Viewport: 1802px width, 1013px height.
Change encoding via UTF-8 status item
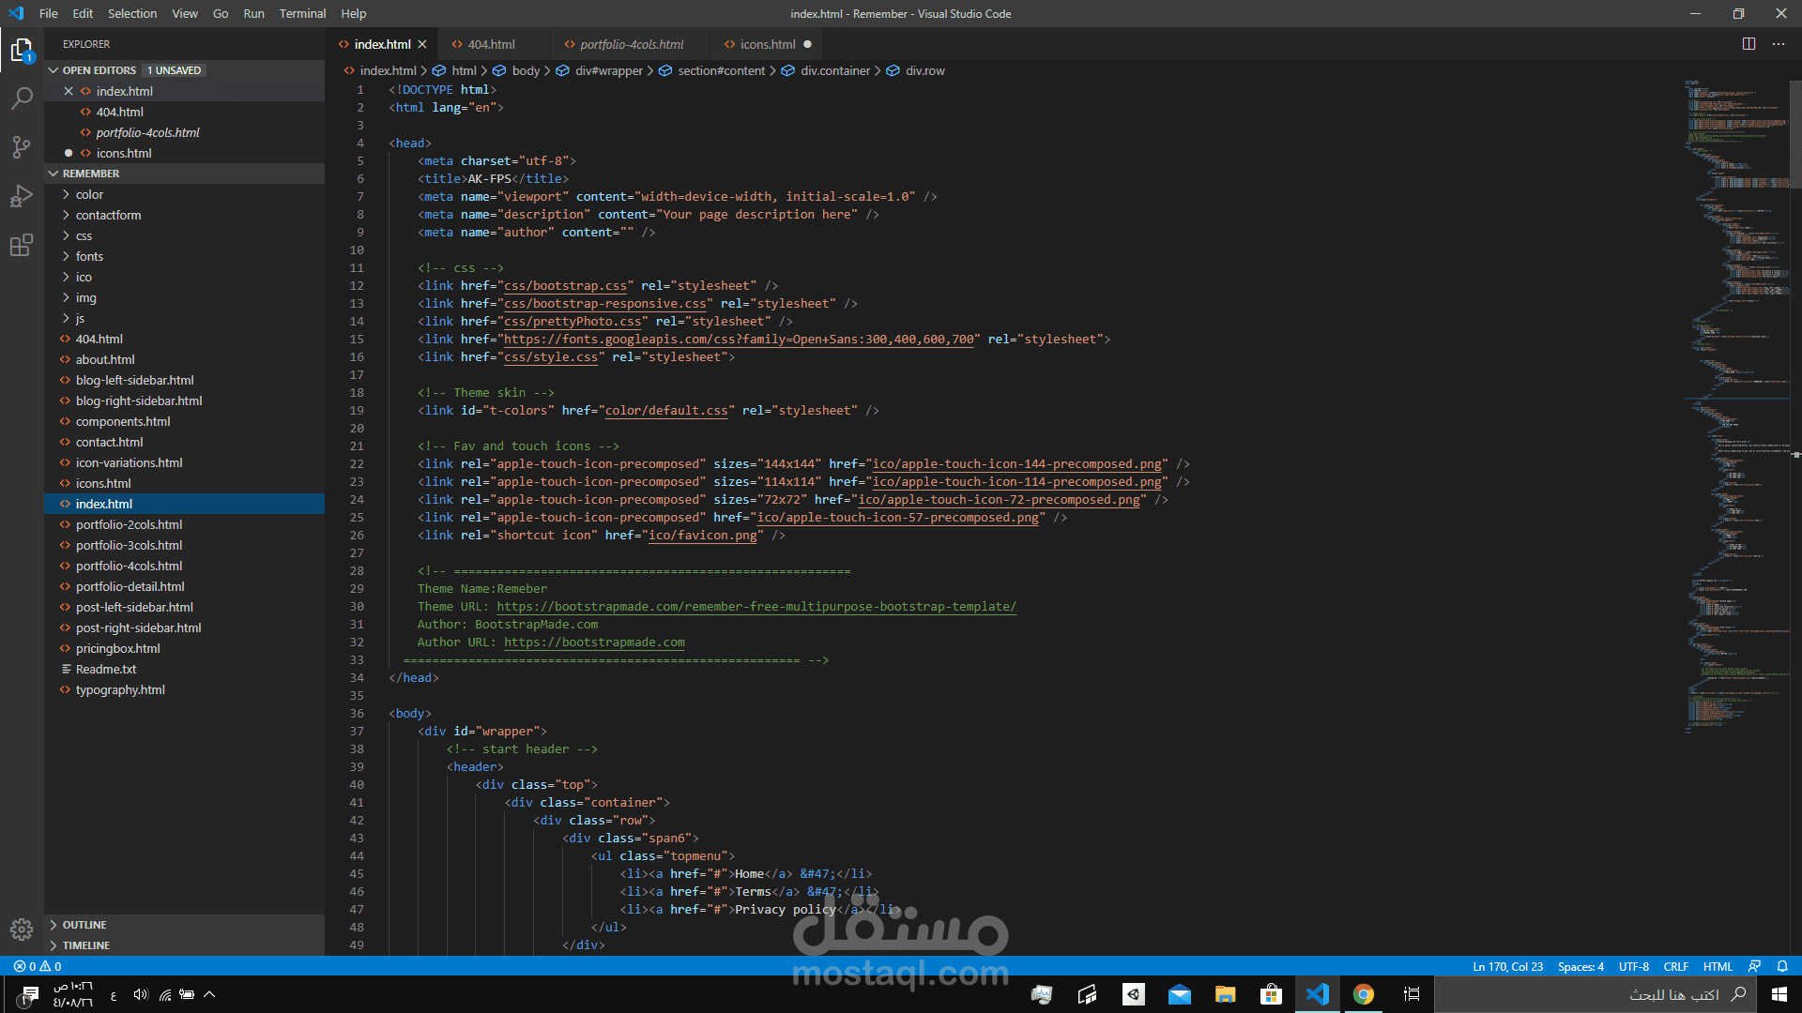pyautogui.click(x=1634, y=966)
